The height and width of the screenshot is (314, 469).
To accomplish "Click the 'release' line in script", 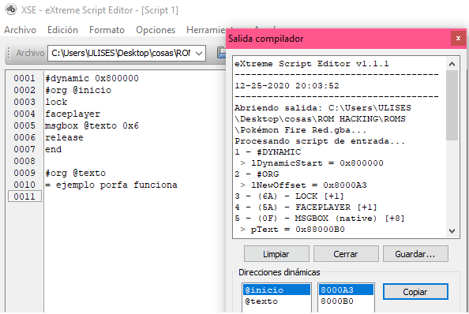I will point(64,137).
